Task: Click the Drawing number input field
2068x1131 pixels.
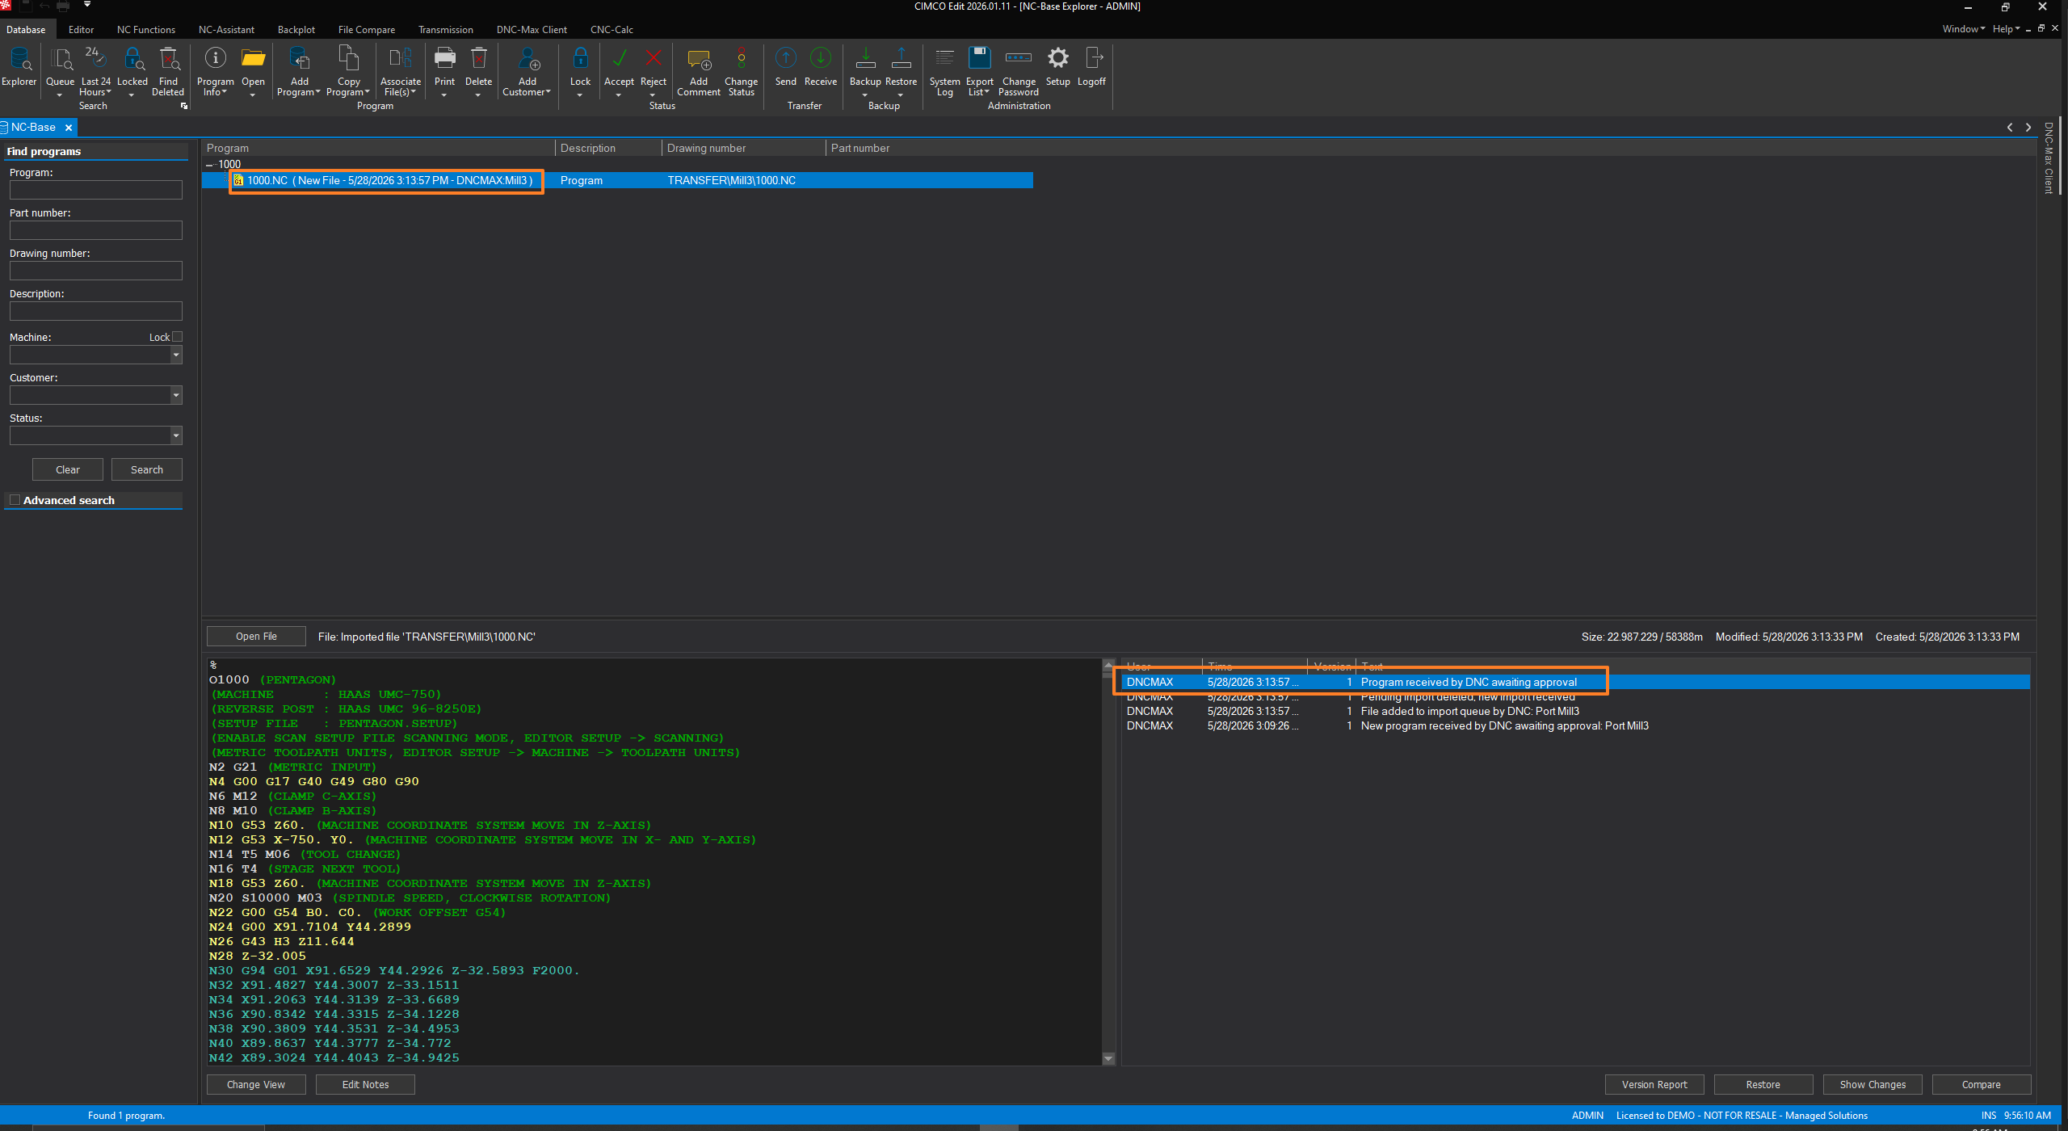Action: point(96,271)
